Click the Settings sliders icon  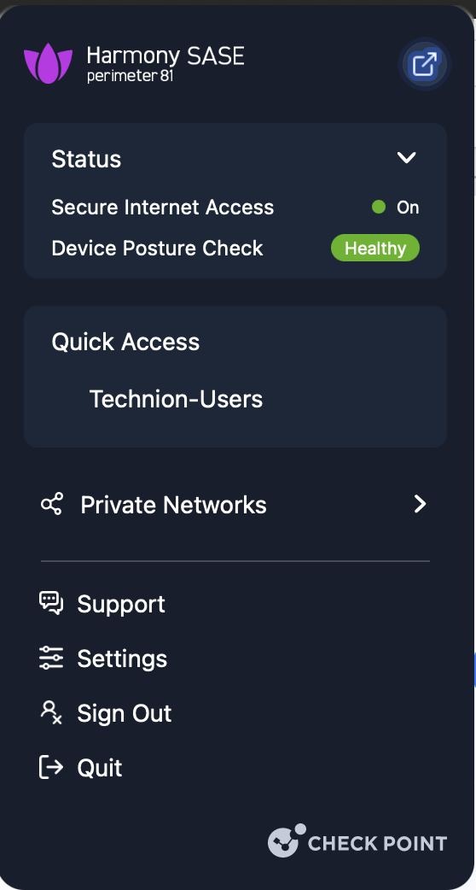click(x=51, y=659)
